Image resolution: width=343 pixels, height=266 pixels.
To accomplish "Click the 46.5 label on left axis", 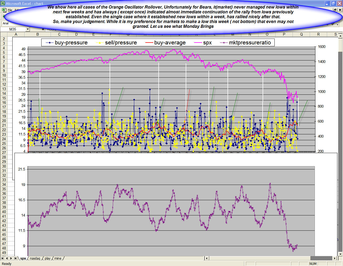I will coord(22,55).
